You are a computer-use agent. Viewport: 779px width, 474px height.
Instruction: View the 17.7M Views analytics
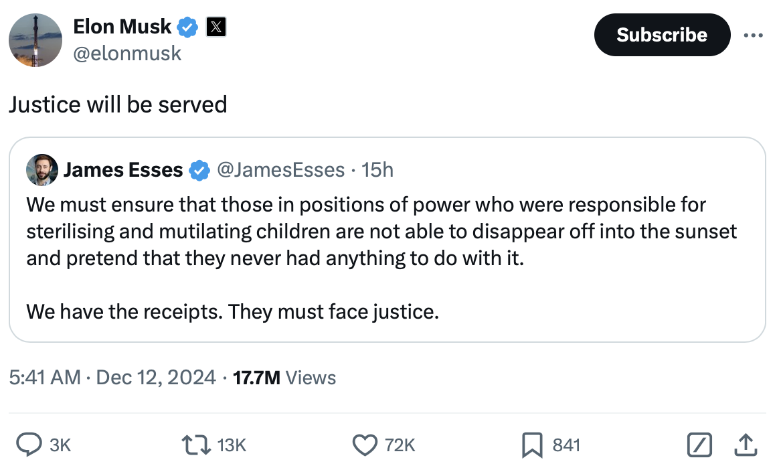[284, 378]
